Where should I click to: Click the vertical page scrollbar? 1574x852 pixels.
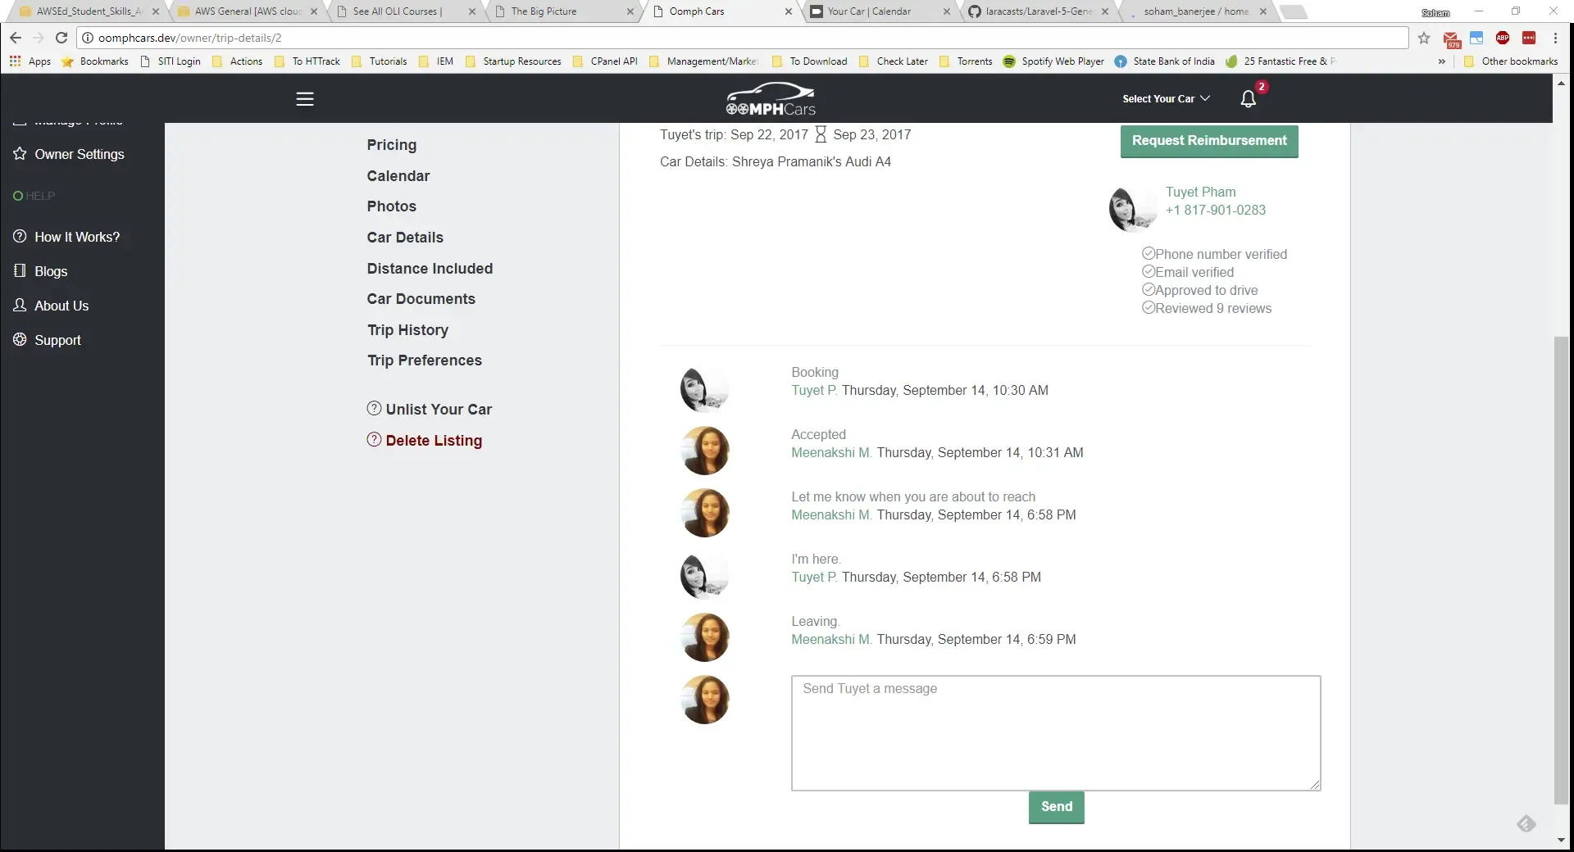click(x=1561, y=573)
